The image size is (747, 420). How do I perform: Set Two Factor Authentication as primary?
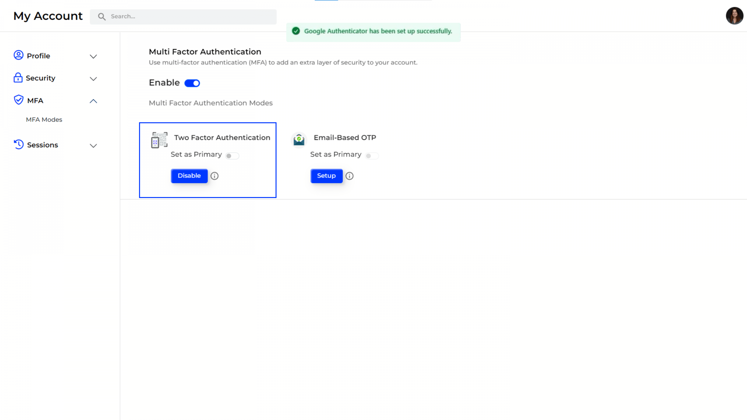pyautogui.click(x=232, y=156)
